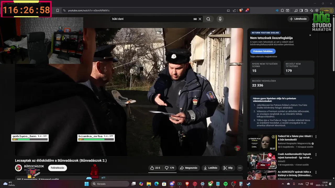
Task: Click the Klip scissors button
Action: click(228, 168)
